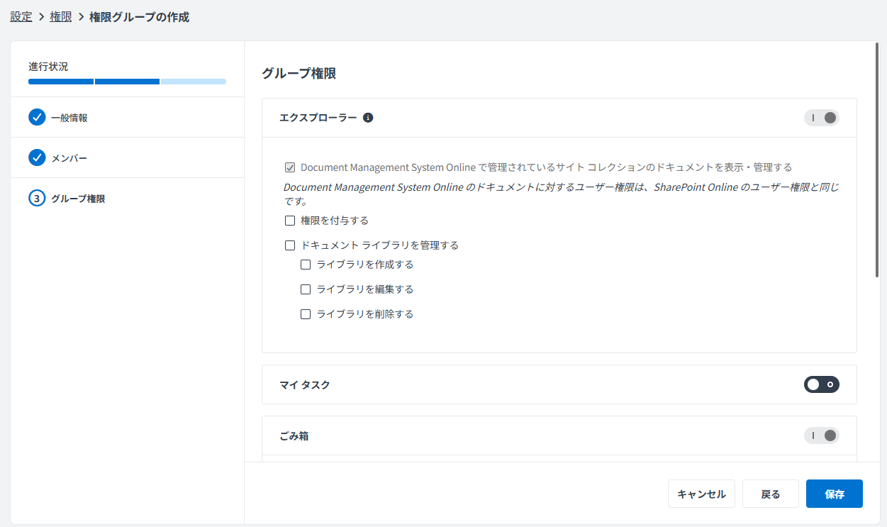Click the 戻る button

click(770, 493)
